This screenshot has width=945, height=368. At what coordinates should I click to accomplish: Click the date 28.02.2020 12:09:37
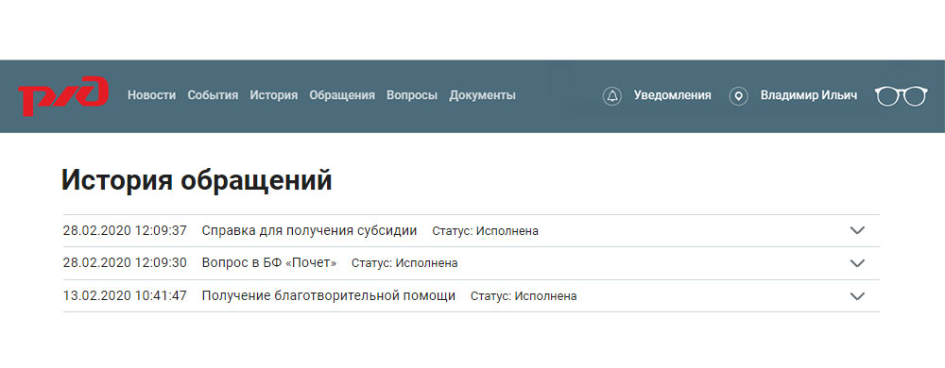point(125,230)
